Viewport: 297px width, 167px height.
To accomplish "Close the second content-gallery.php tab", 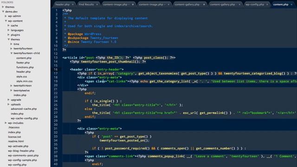I will (239, 4).
